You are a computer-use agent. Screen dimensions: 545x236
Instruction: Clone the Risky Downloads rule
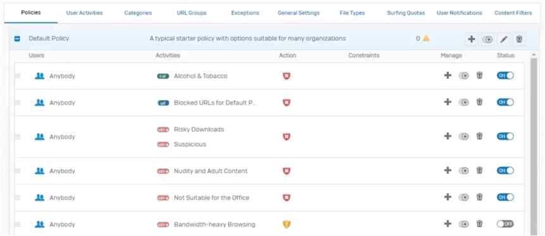click(464, 136)
